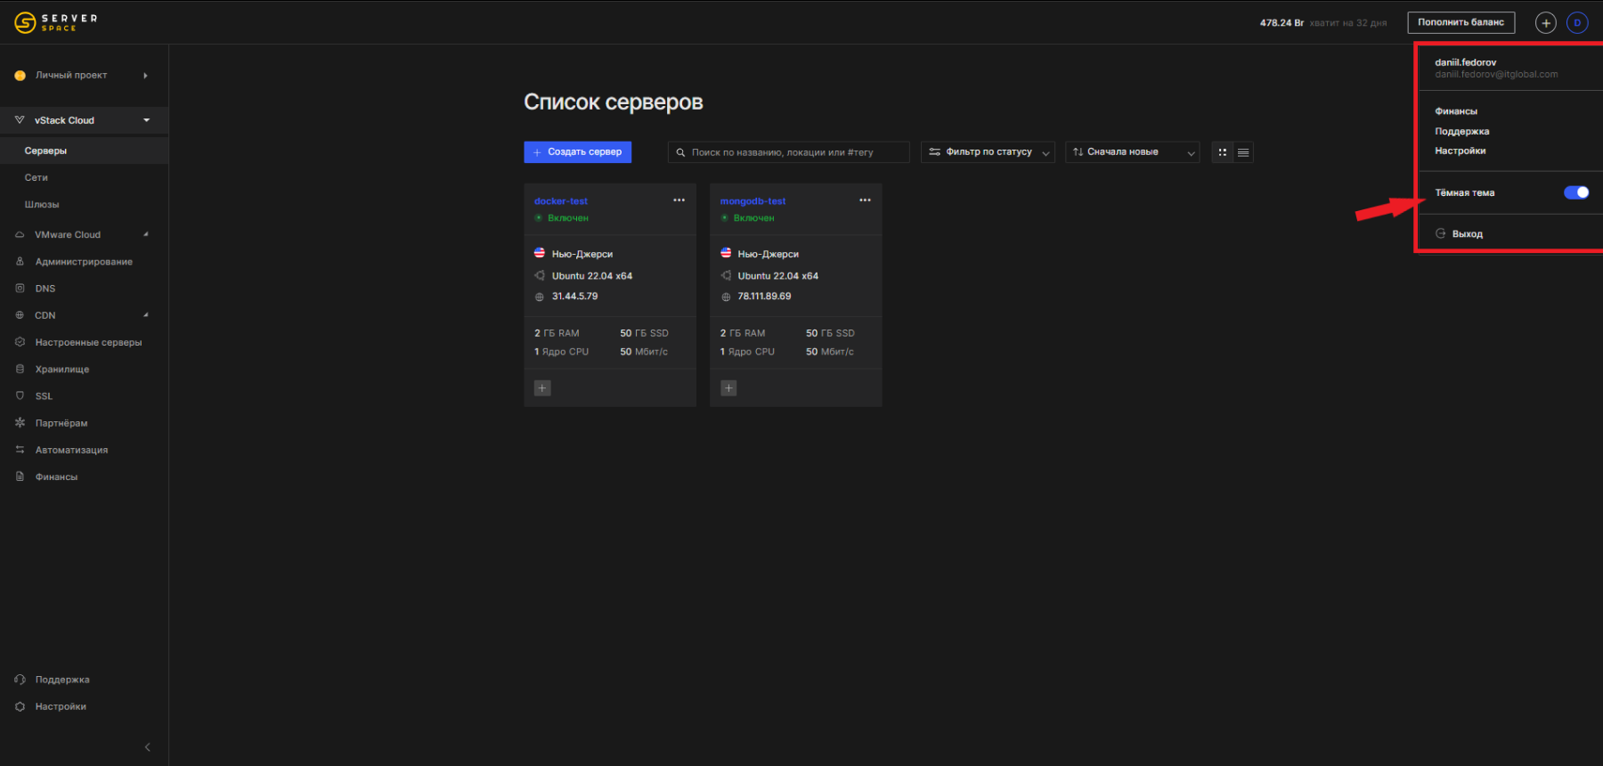Click the Поддержка headset icon in sidebar

[x=20, y=680]
